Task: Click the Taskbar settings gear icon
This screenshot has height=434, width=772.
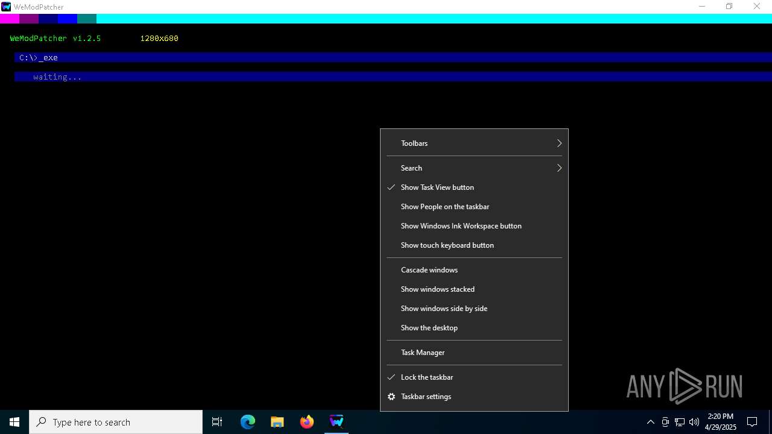Action: click(391, 397)
